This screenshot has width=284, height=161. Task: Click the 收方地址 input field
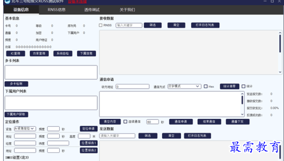point(132,86)
